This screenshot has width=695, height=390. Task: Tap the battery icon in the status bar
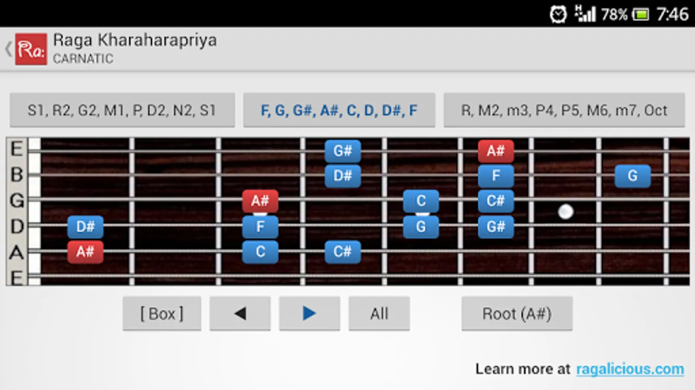(x=640, y=15)
